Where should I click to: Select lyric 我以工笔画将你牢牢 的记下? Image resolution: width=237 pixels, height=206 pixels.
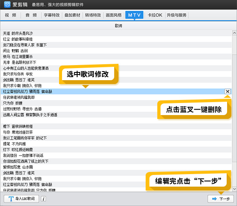point(116,138)
